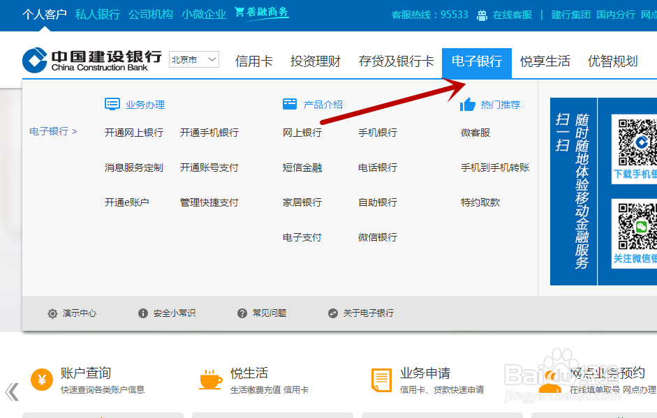Click the 热门推荐 section heading
Viewport: 657px width, 418px height.
coord(501,105)
